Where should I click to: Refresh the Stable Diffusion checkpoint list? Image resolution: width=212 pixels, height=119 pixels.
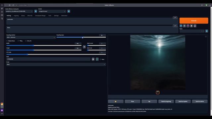pos(36,11)
